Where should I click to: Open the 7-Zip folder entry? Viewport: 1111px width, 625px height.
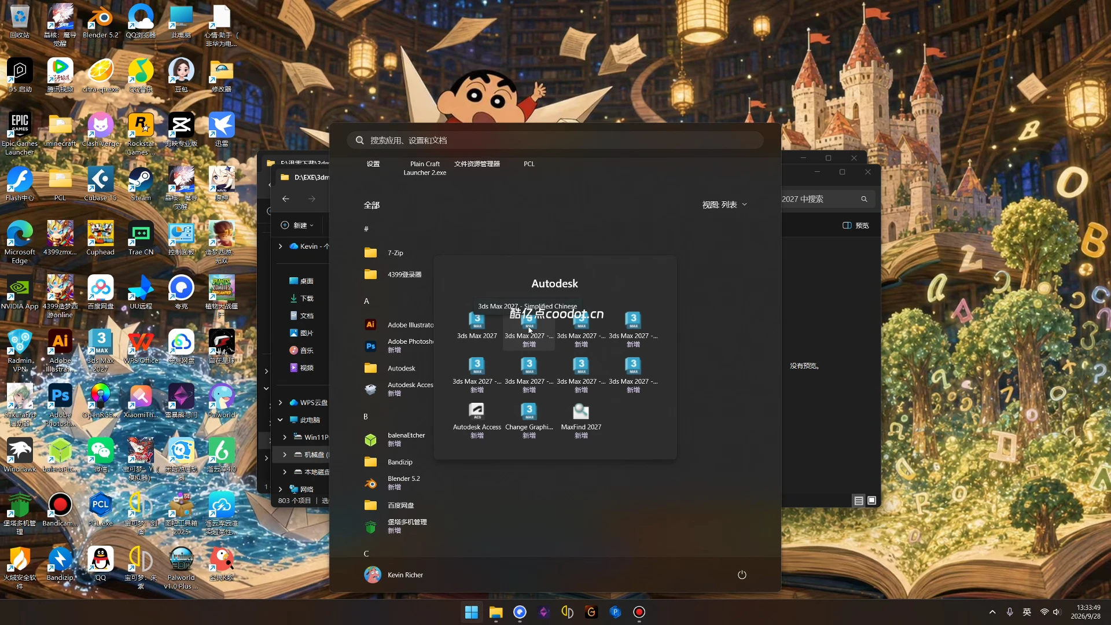tap(384, 253)
